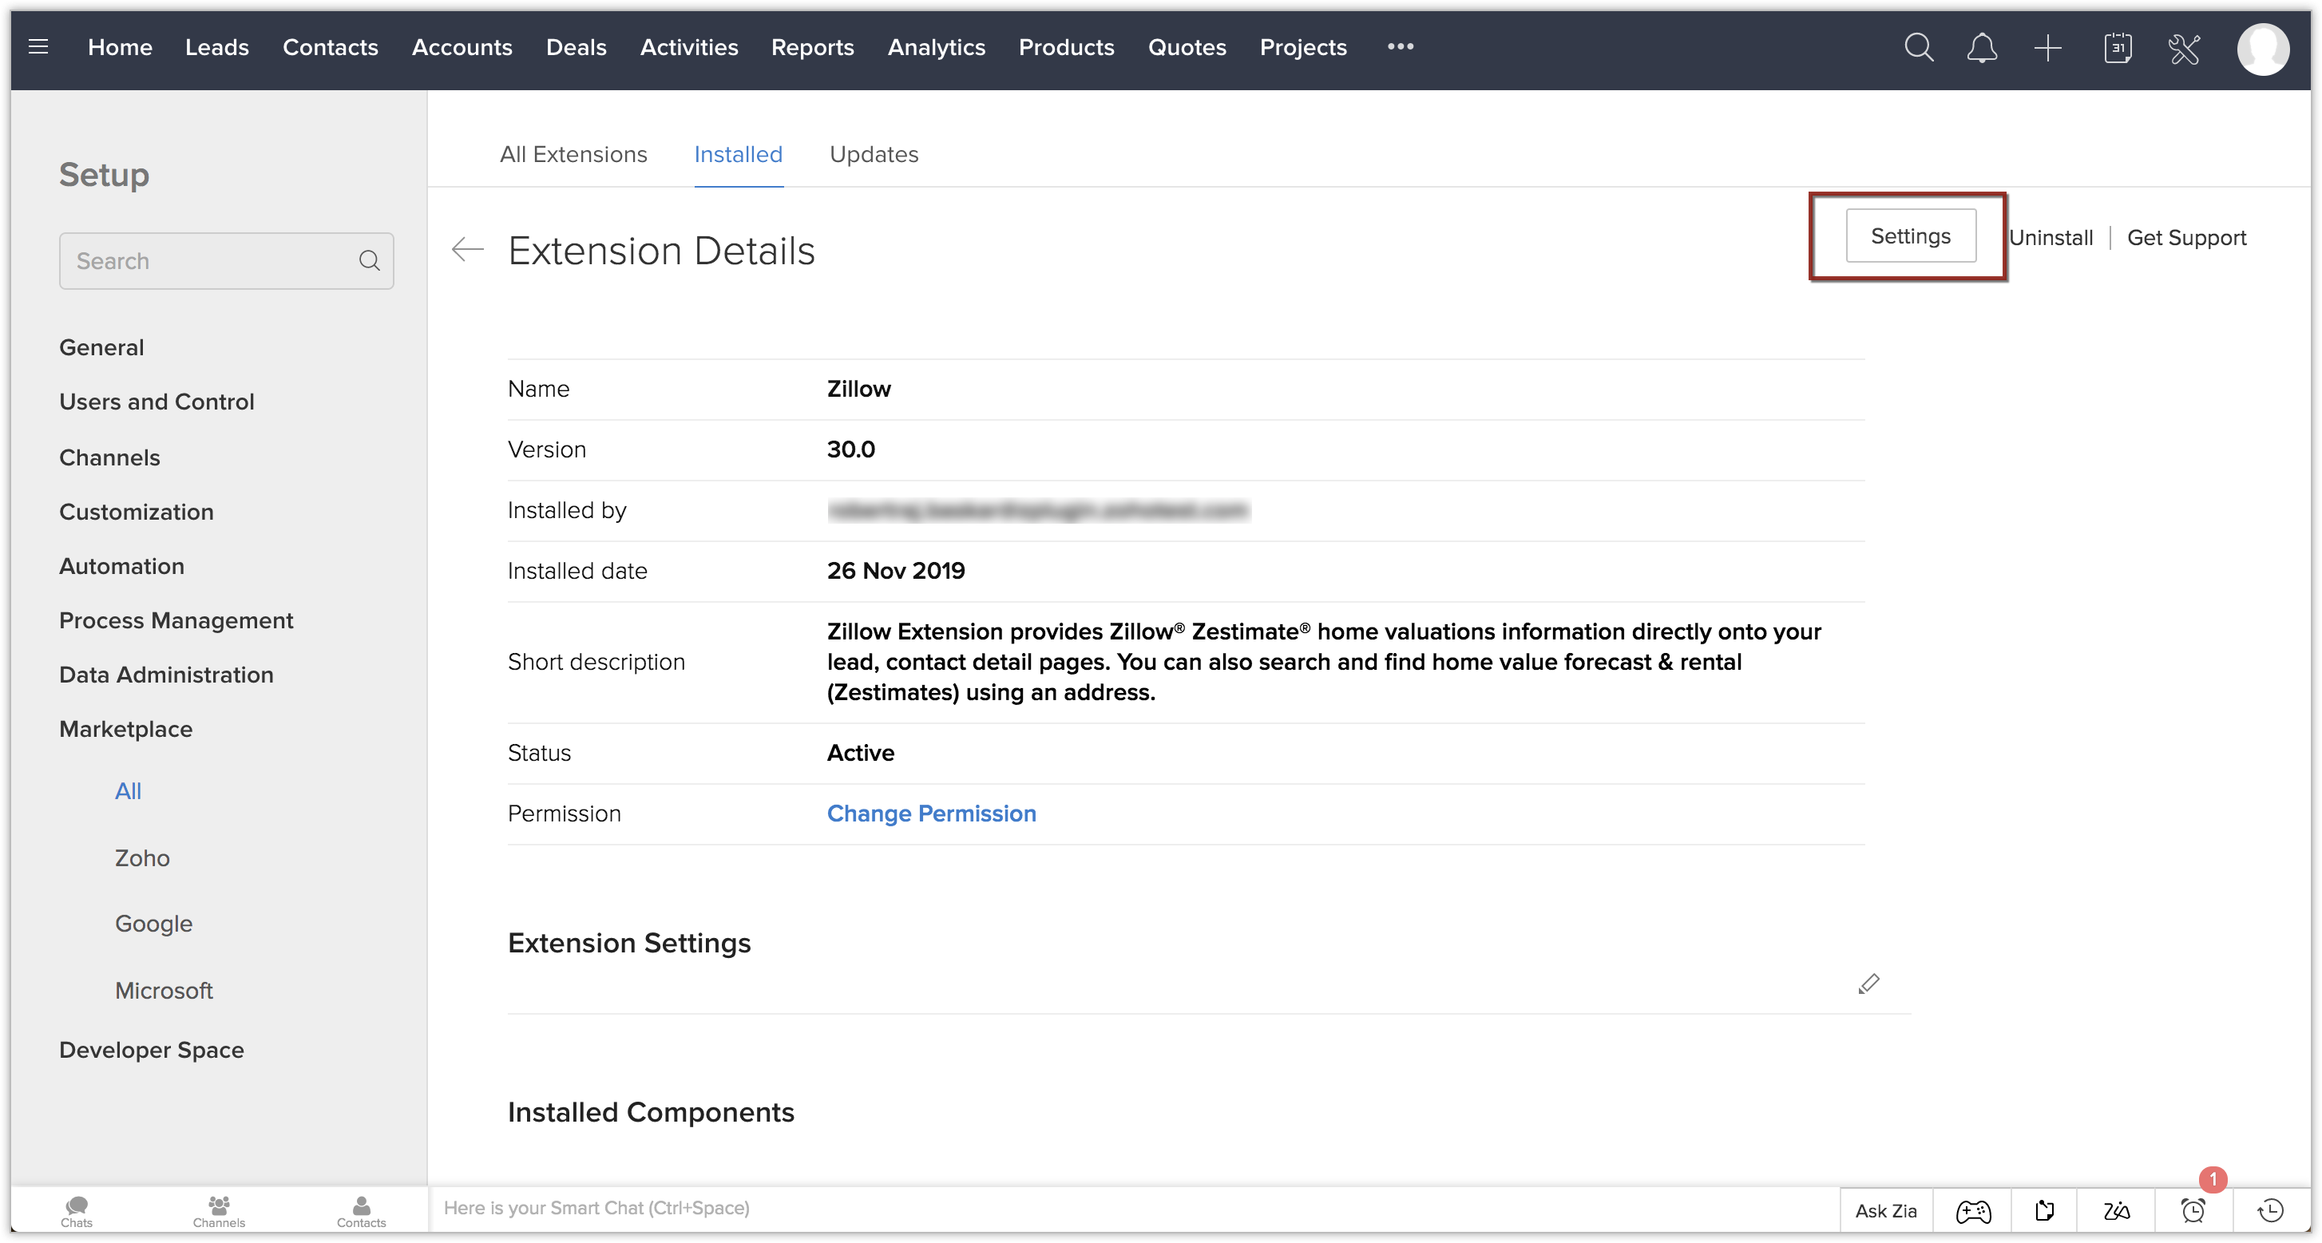Click the Uninstall link
The height and width of the screenshot is (1243, 2322).
click(x=2051, y=238)
